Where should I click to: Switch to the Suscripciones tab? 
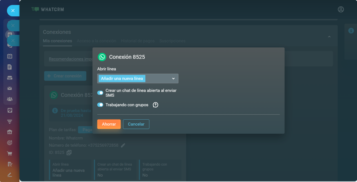coord(172,41)
